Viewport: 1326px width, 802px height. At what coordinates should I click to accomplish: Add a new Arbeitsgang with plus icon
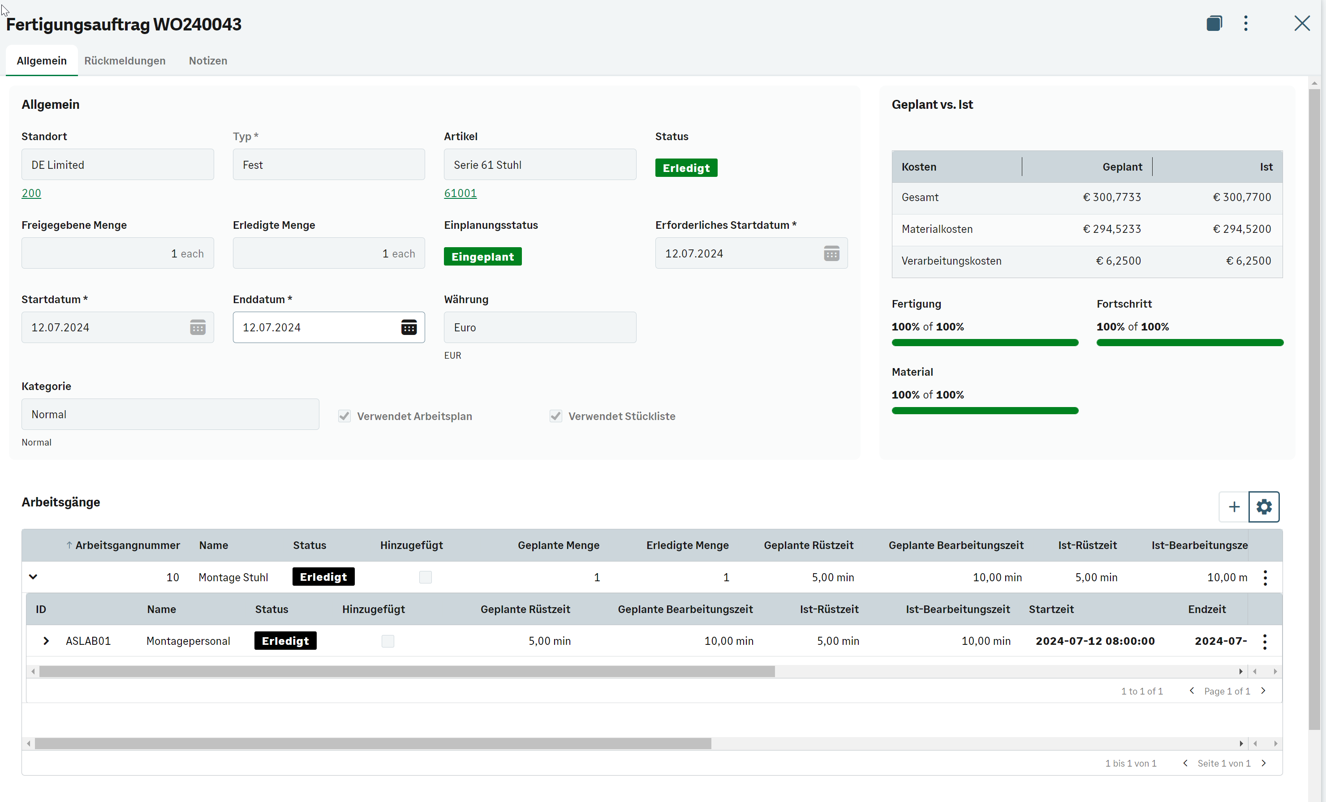click(1234, 506)
